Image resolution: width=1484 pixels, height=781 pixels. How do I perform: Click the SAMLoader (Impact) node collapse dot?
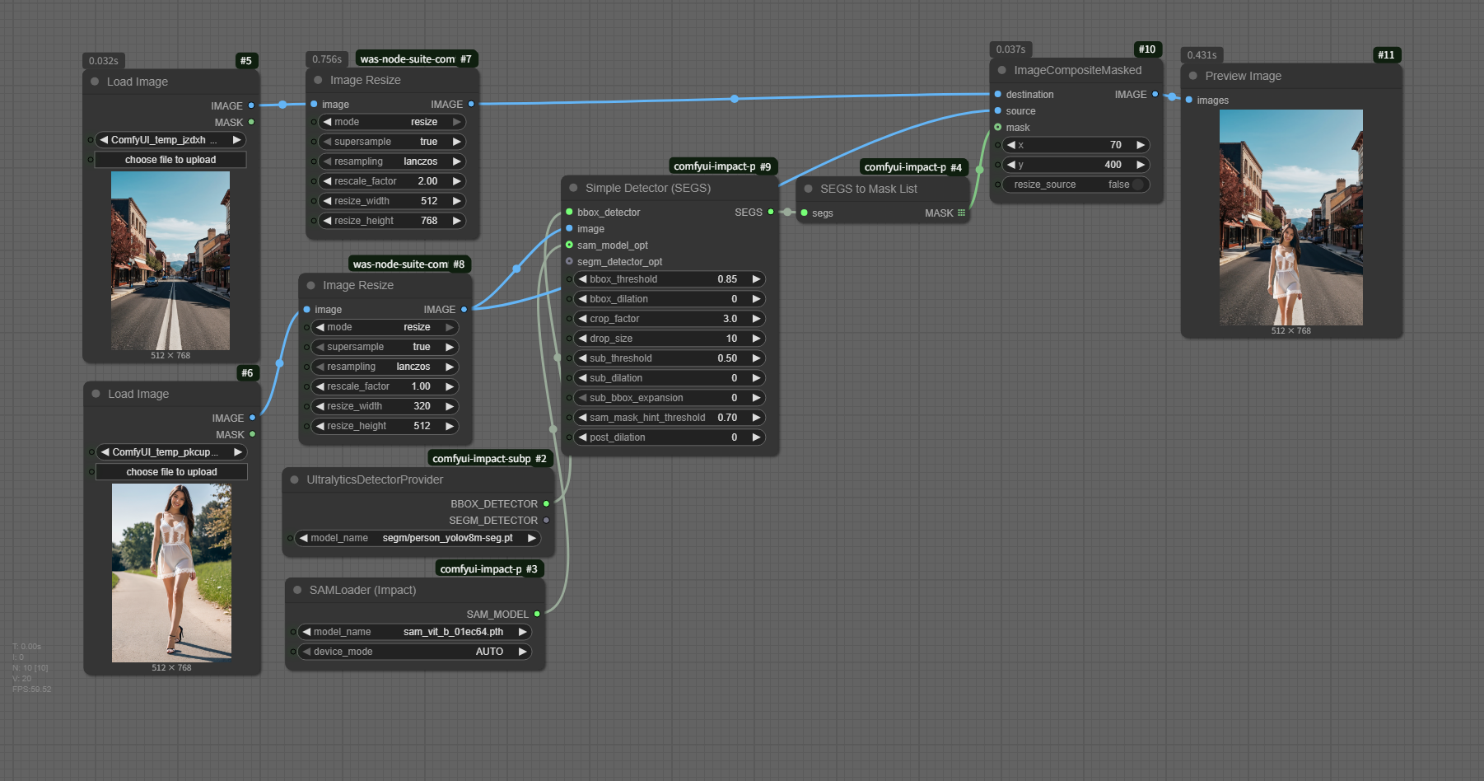[297, 590]
